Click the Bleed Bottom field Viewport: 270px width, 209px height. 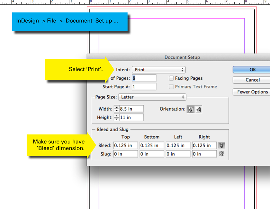152,146
